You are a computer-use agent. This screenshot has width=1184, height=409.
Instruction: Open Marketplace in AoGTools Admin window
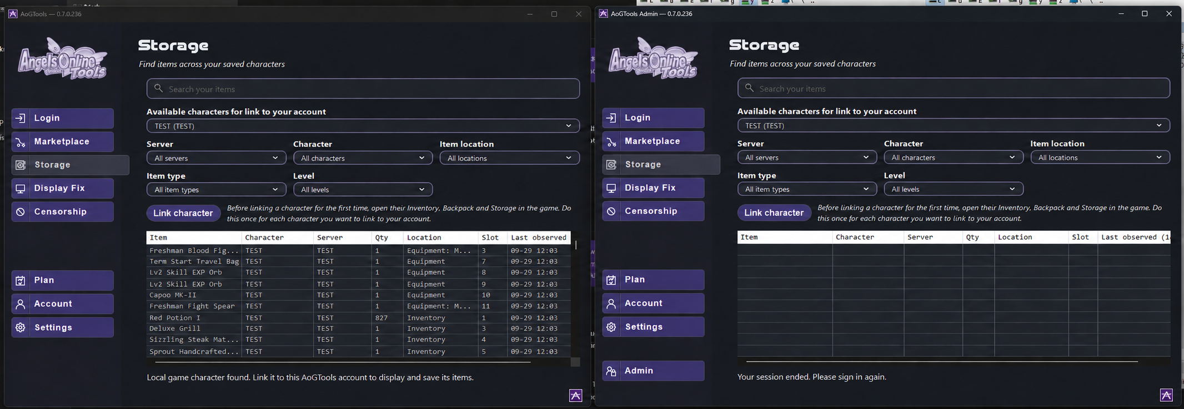coord(653,141)
